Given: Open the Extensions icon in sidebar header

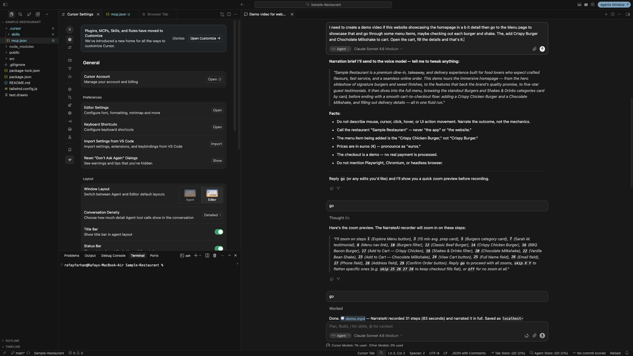Looking at the screenshot, I should pyautogui.click(x=38, y=14).
